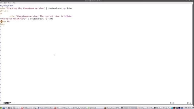
Task: Click the "while :" loop line
Action: [4, 11]
